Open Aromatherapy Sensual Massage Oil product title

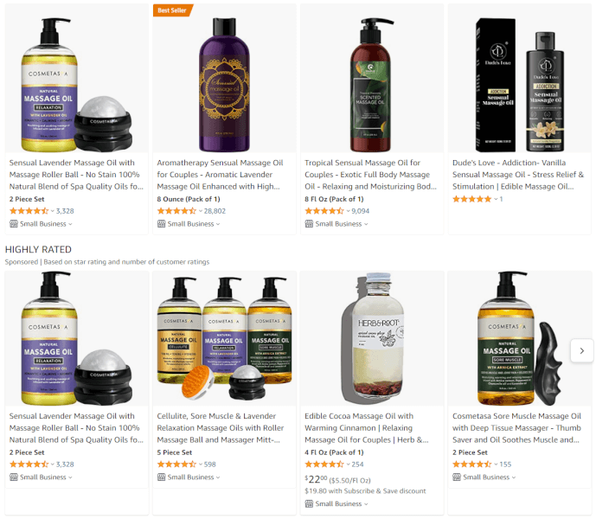[x=220, y=175]
